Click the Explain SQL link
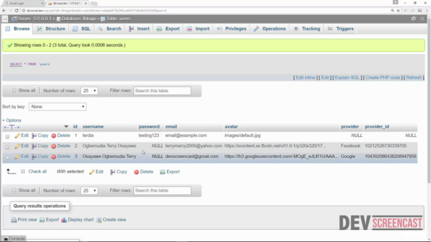Screen dimensions: 431x242 click(x=347, y=78)
